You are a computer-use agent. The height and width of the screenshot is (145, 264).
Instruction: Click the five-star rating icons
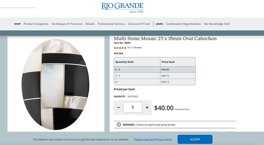[120, 48]
